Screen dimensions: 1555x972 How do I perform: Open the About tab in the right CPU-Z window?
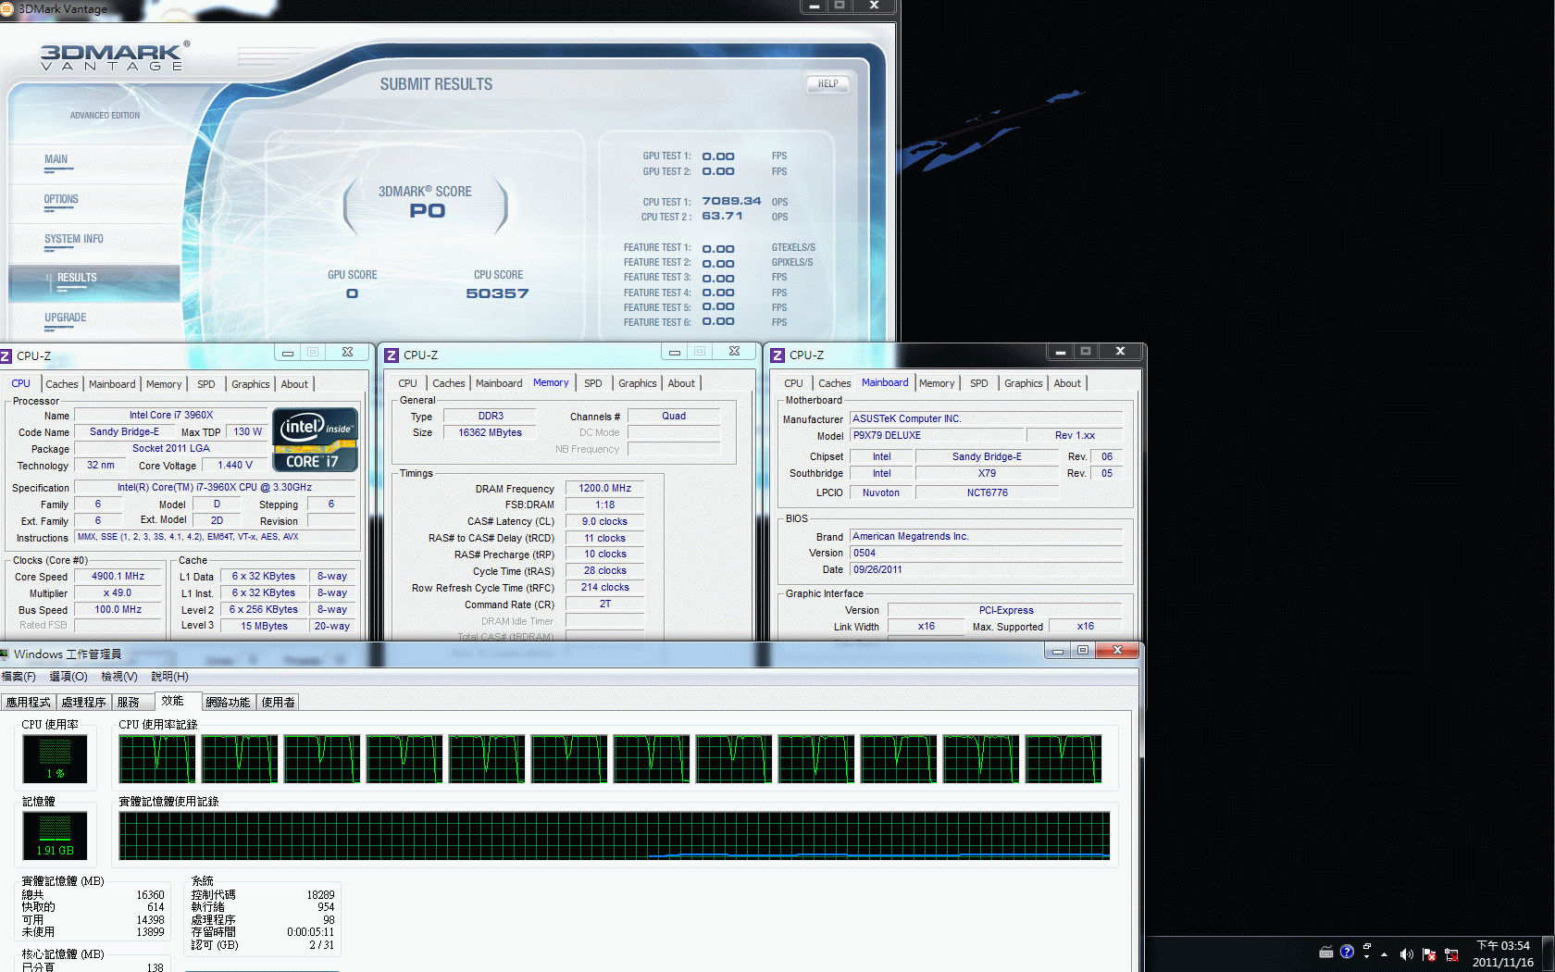tap(1067, 383)
